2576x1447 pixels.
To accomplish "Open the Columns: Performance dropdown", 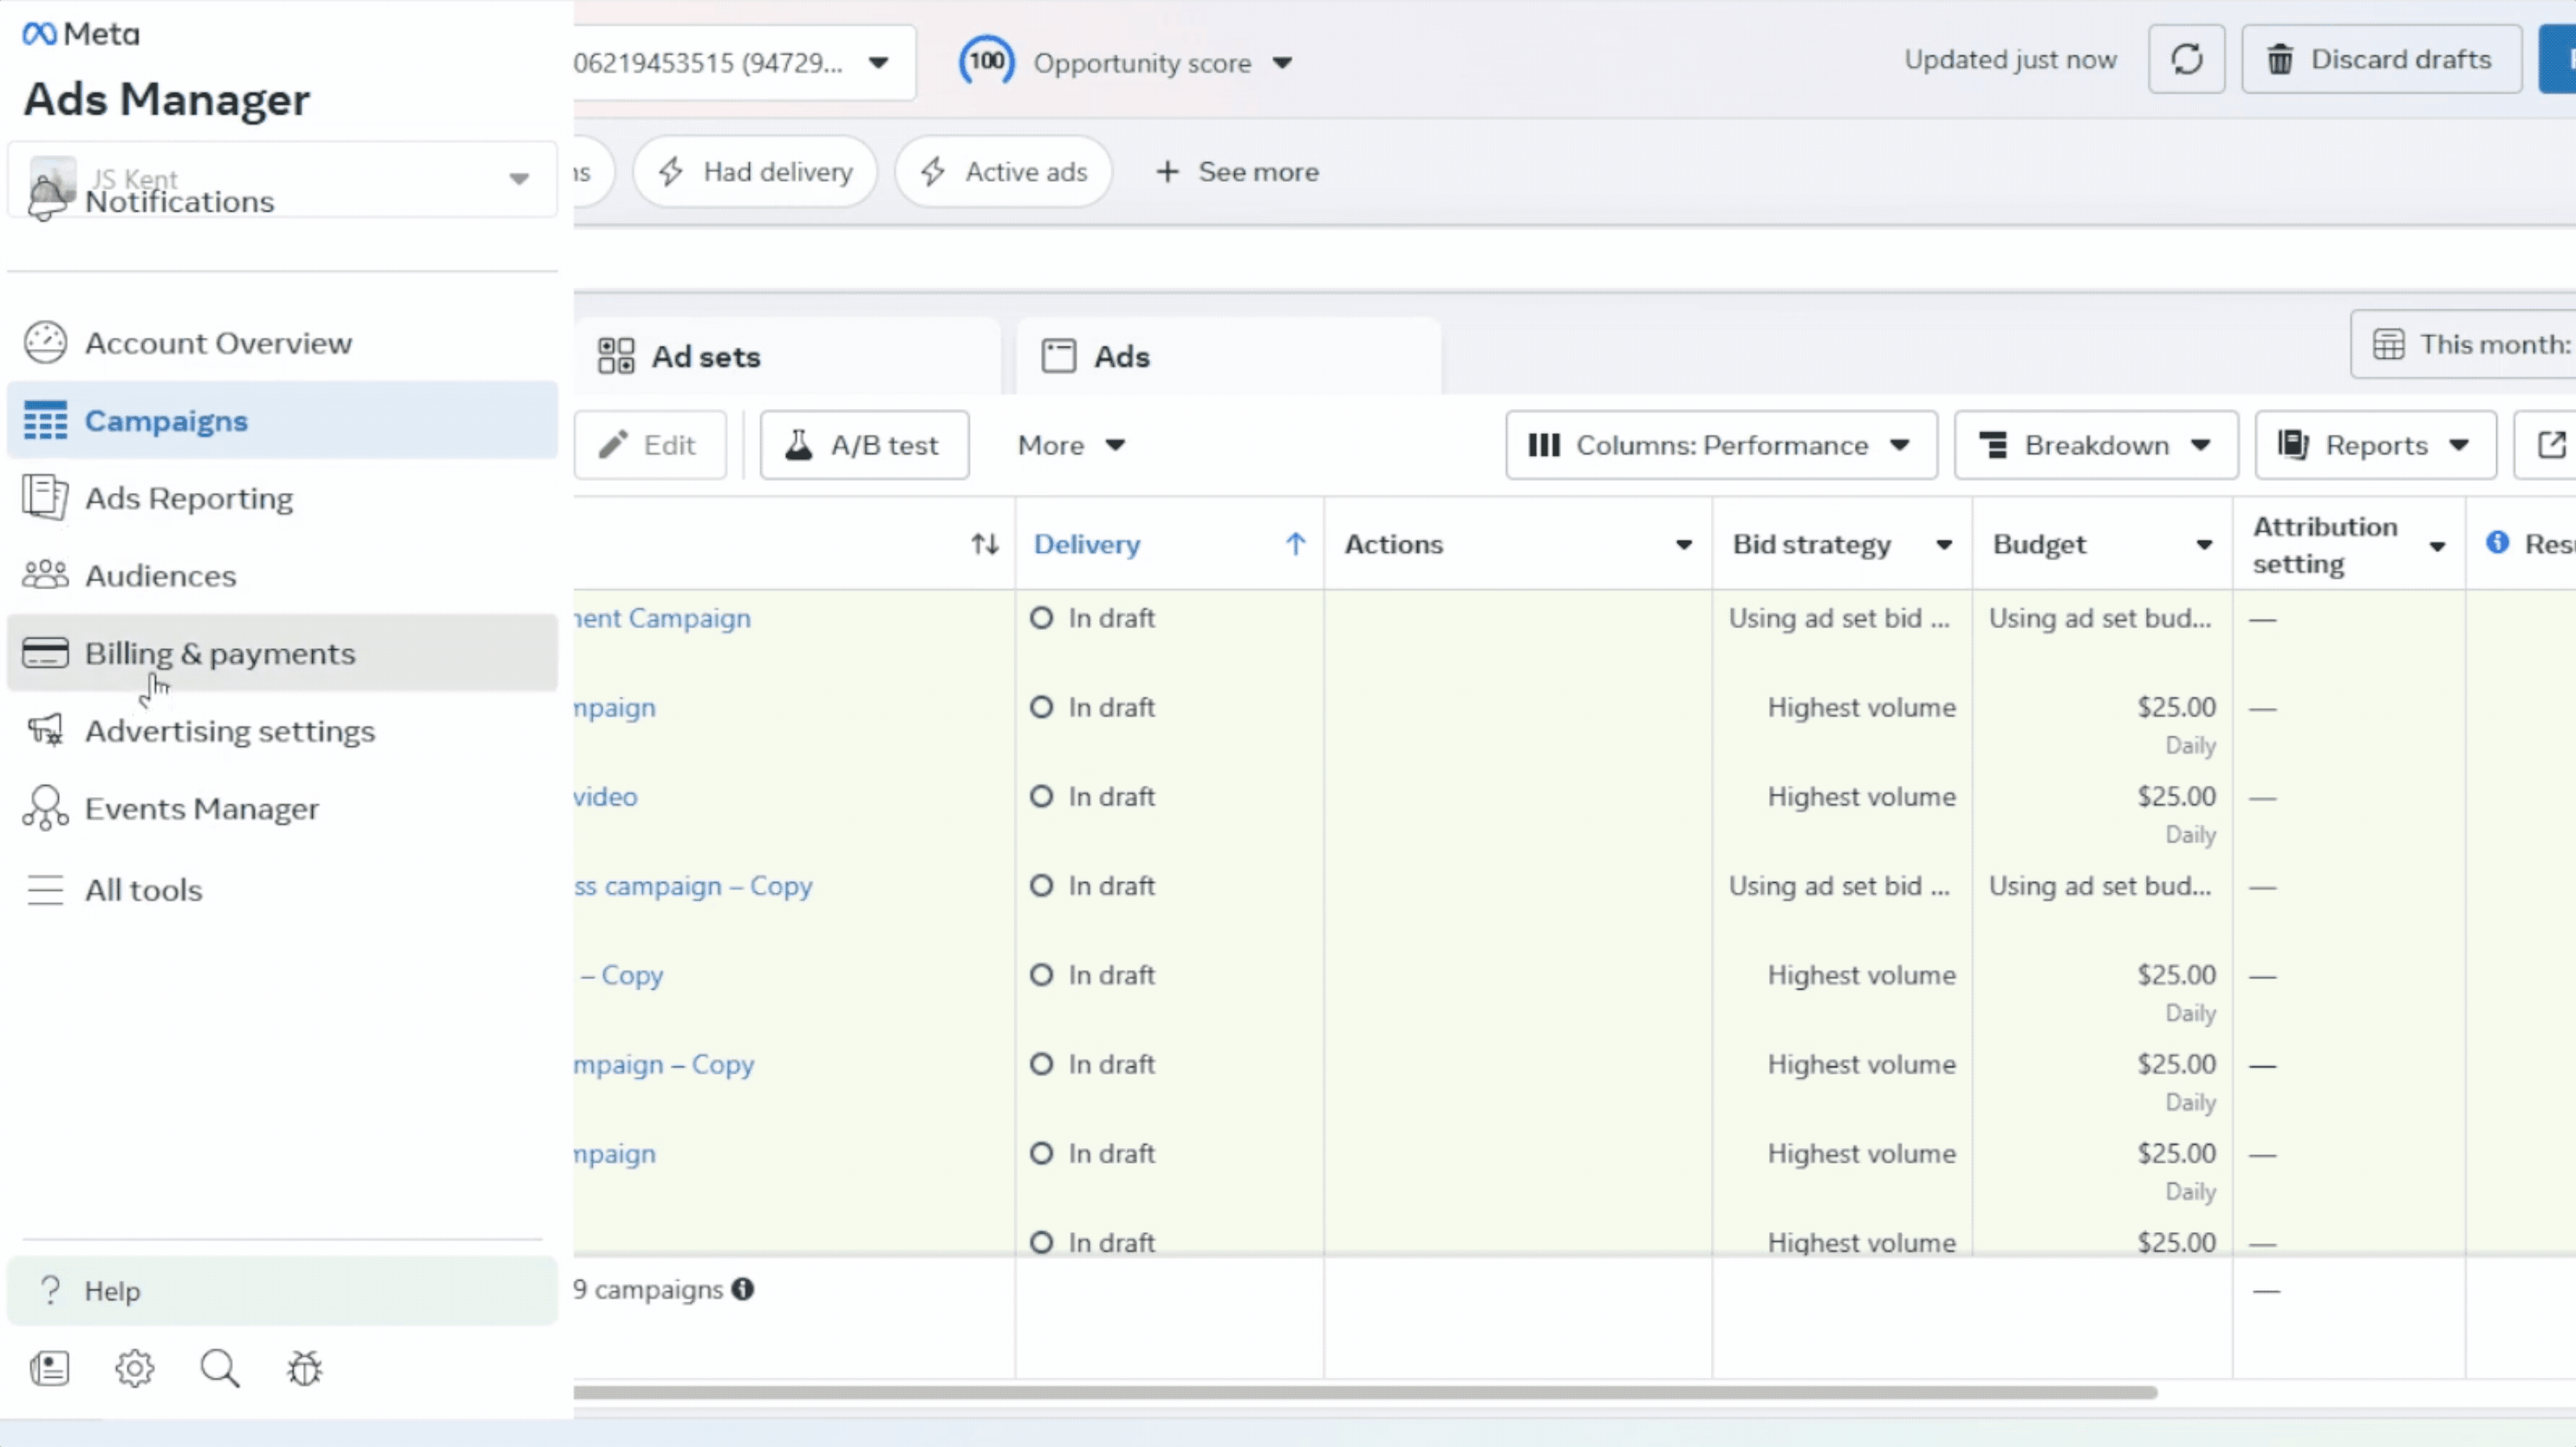I will 1719,445.
